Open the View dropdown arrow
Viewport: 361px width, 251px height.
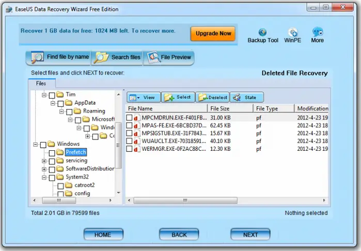[x=138, y=98]
